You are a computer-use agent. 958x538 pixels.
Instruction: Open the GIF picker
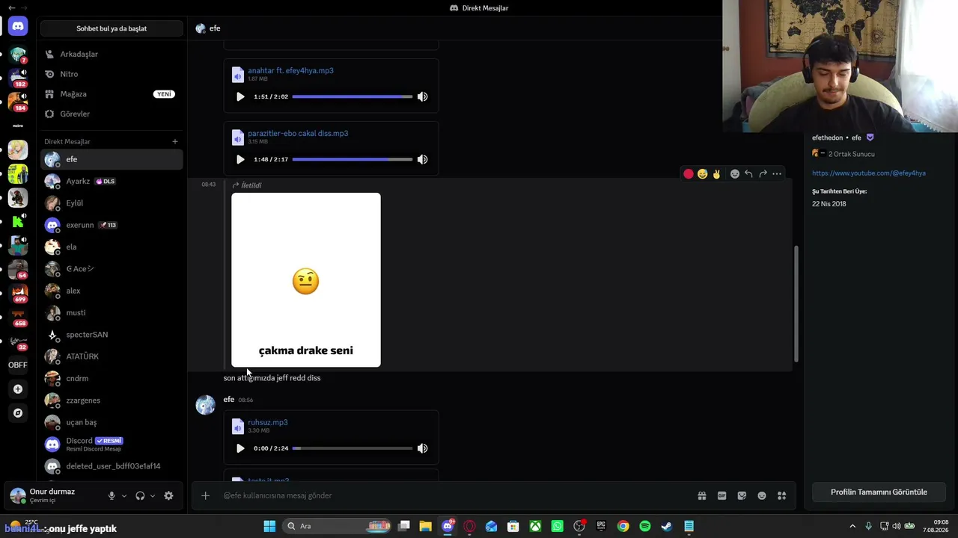[x=722, y=495]
